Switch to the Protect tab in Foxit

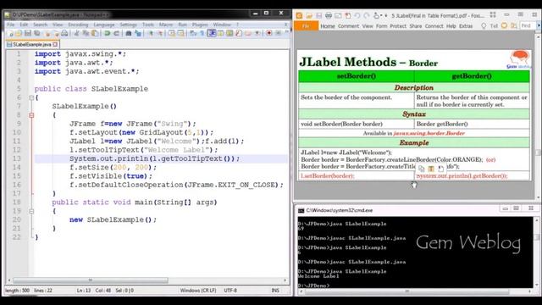pyautogui.click(x=398, y=26)
